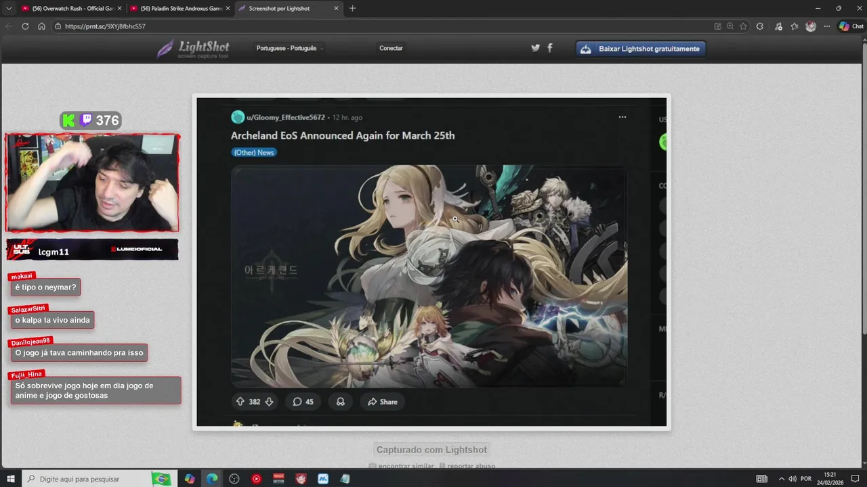Open the Copilot Chat button
This screenshot has height=487, width=867.
click(851, 26)
